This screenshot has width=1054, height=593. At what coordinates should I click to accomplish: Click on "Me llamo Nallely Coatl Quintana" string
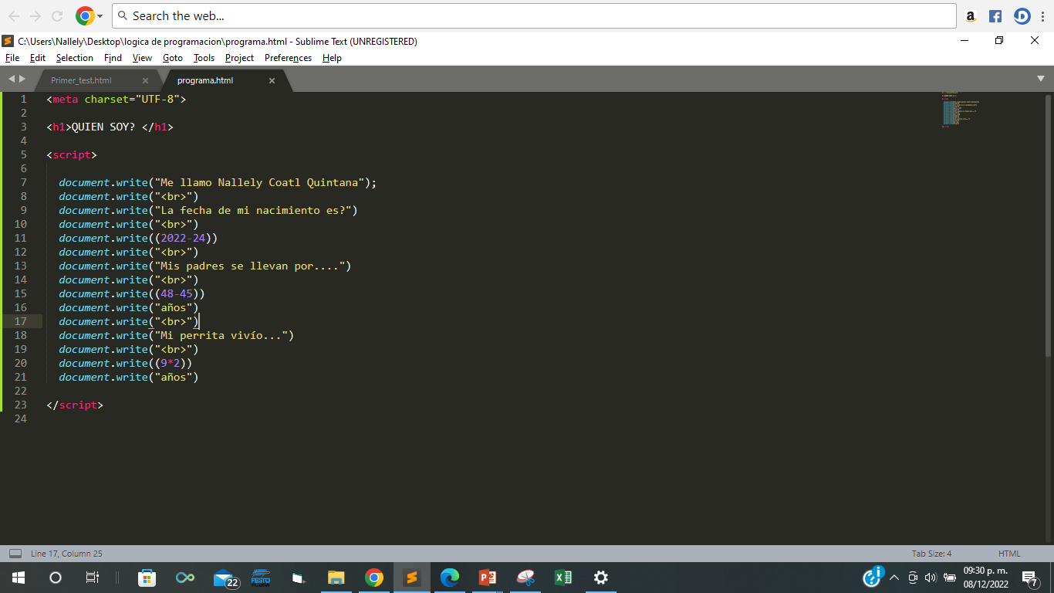click(x=258, y=182)
